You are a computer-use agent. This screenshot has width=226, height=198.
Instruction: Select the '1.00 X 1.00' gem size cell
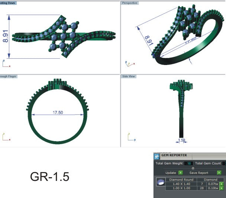pos(181,188)
